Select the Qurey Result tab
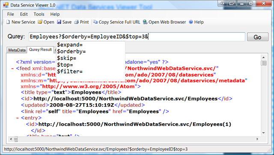The width and height of the screenshot is (274, 155). [40, 50]
